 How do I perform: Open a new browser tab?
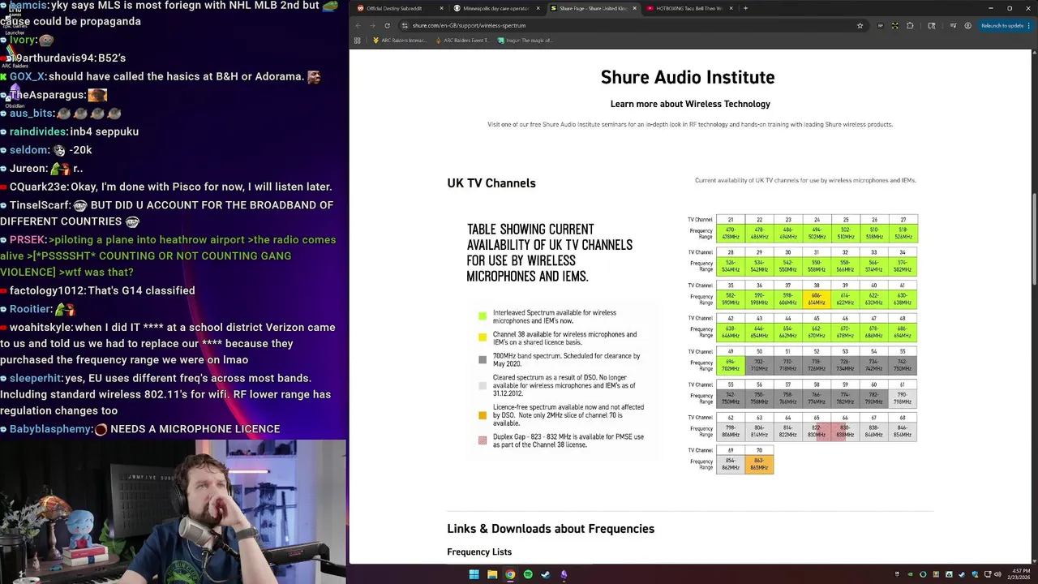[x=745, y=8]
